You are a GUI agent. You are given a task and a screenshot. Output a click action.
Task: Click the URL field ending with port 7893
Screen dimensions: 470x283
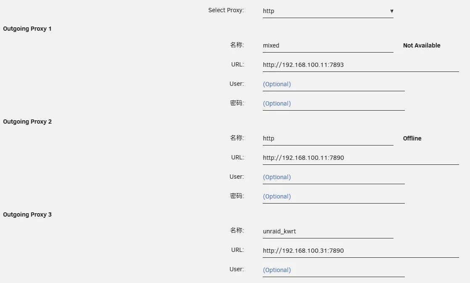click(360, 65)
